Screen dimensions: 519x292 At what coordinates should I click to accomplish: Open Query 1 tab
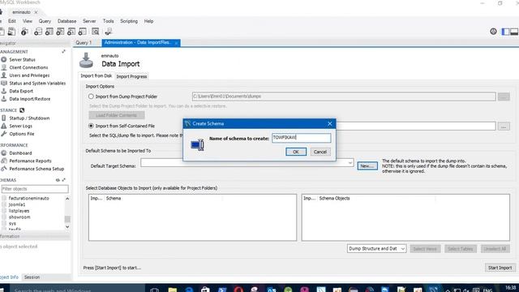coord(84,42)
